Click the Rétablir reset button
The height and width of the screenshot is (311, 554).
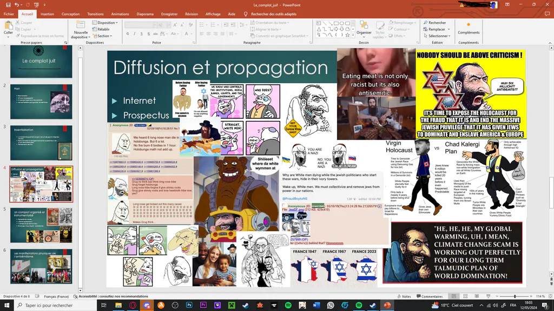tap(101, 29)
